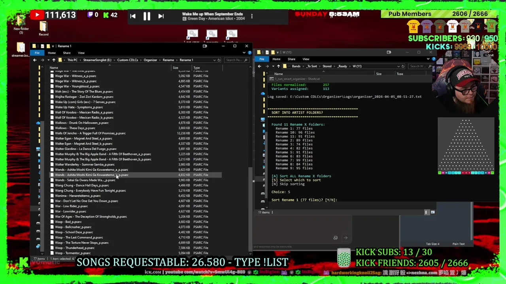The width and height of the screenshot is (506, 284).
Task: Select 'Wall Of Voodoo - Mexican Radio_a_p.psarc'
Action: (x=136, y=112)
